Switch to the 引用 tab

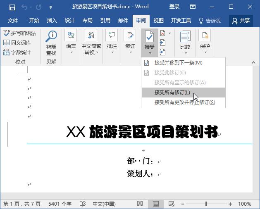105,21
